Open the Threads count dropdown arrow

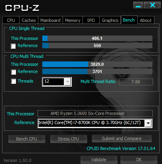[67, 82]
